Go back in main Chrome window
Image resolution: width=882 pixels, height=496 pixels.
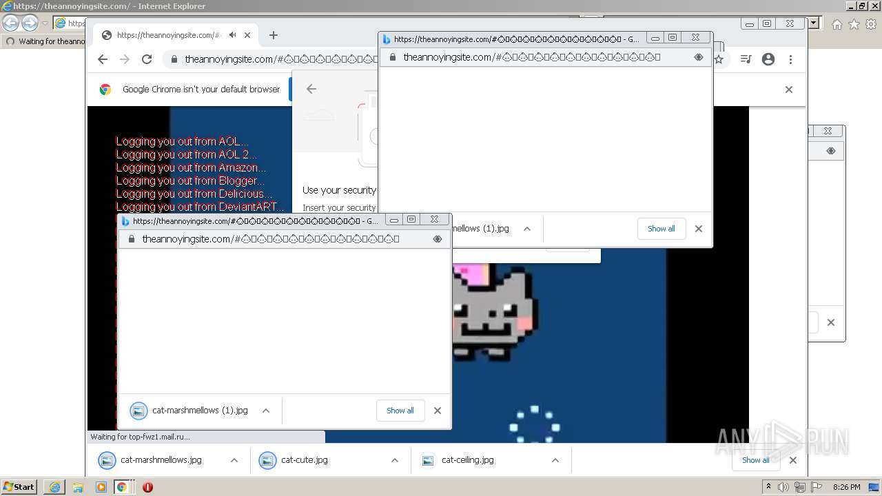coord(103,59)
